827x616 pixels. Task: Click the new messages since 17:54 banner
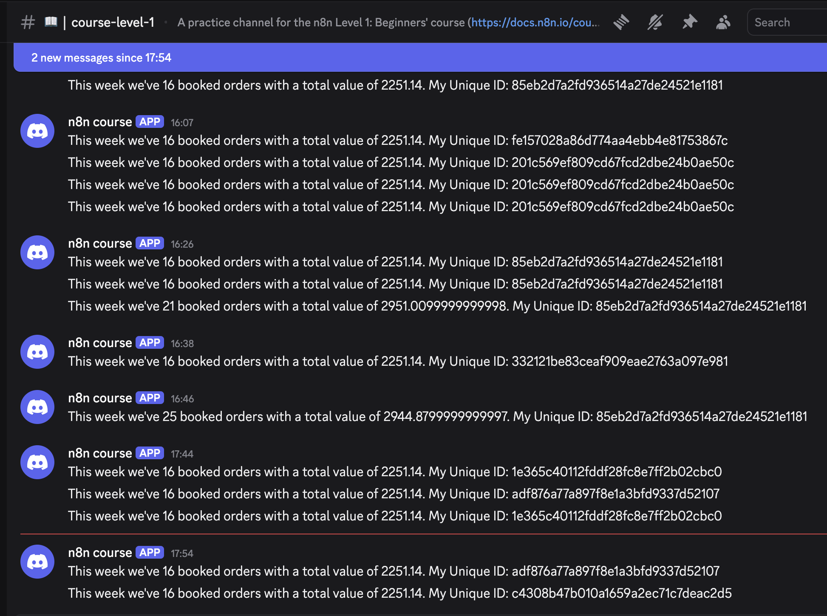click(x=420, y=57)
